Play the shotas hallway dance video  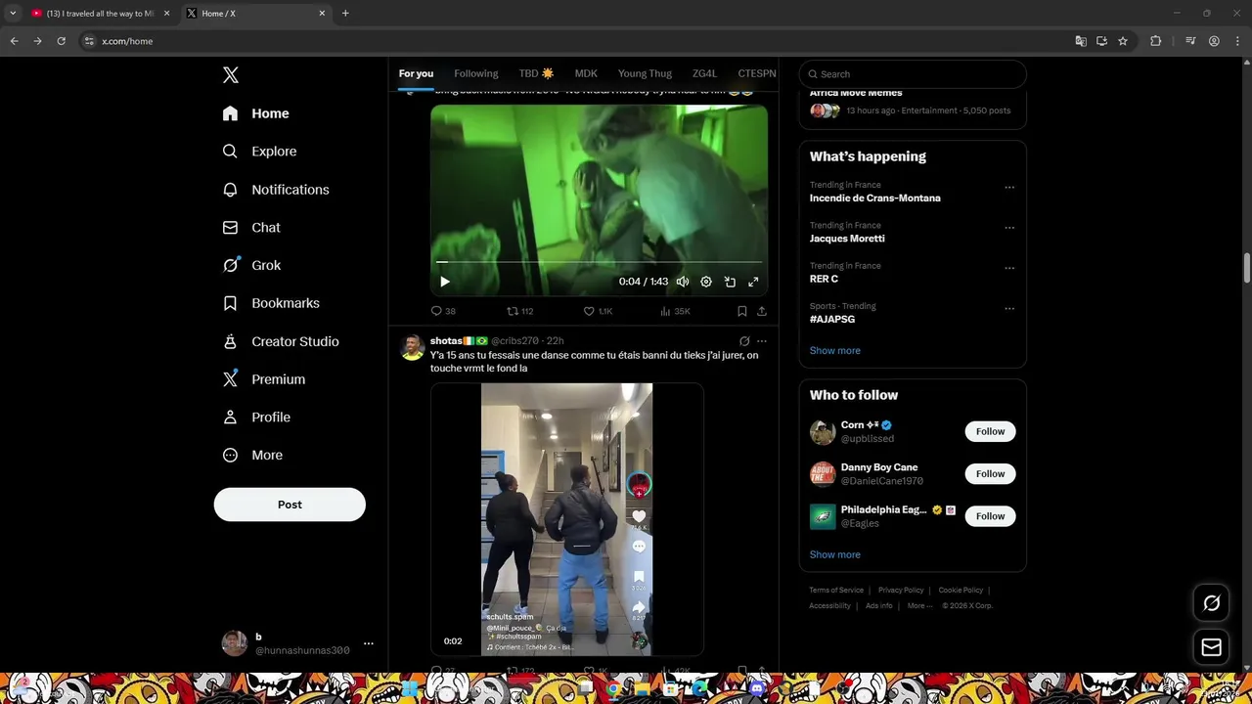tap(567, 519)
